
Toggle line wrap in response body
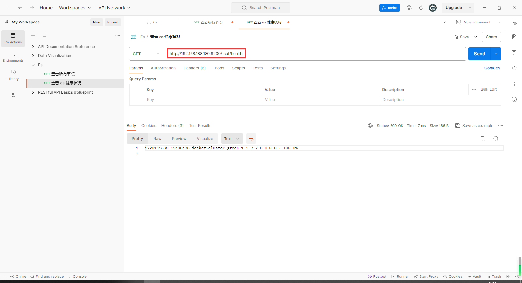click(x=251, y=139)
